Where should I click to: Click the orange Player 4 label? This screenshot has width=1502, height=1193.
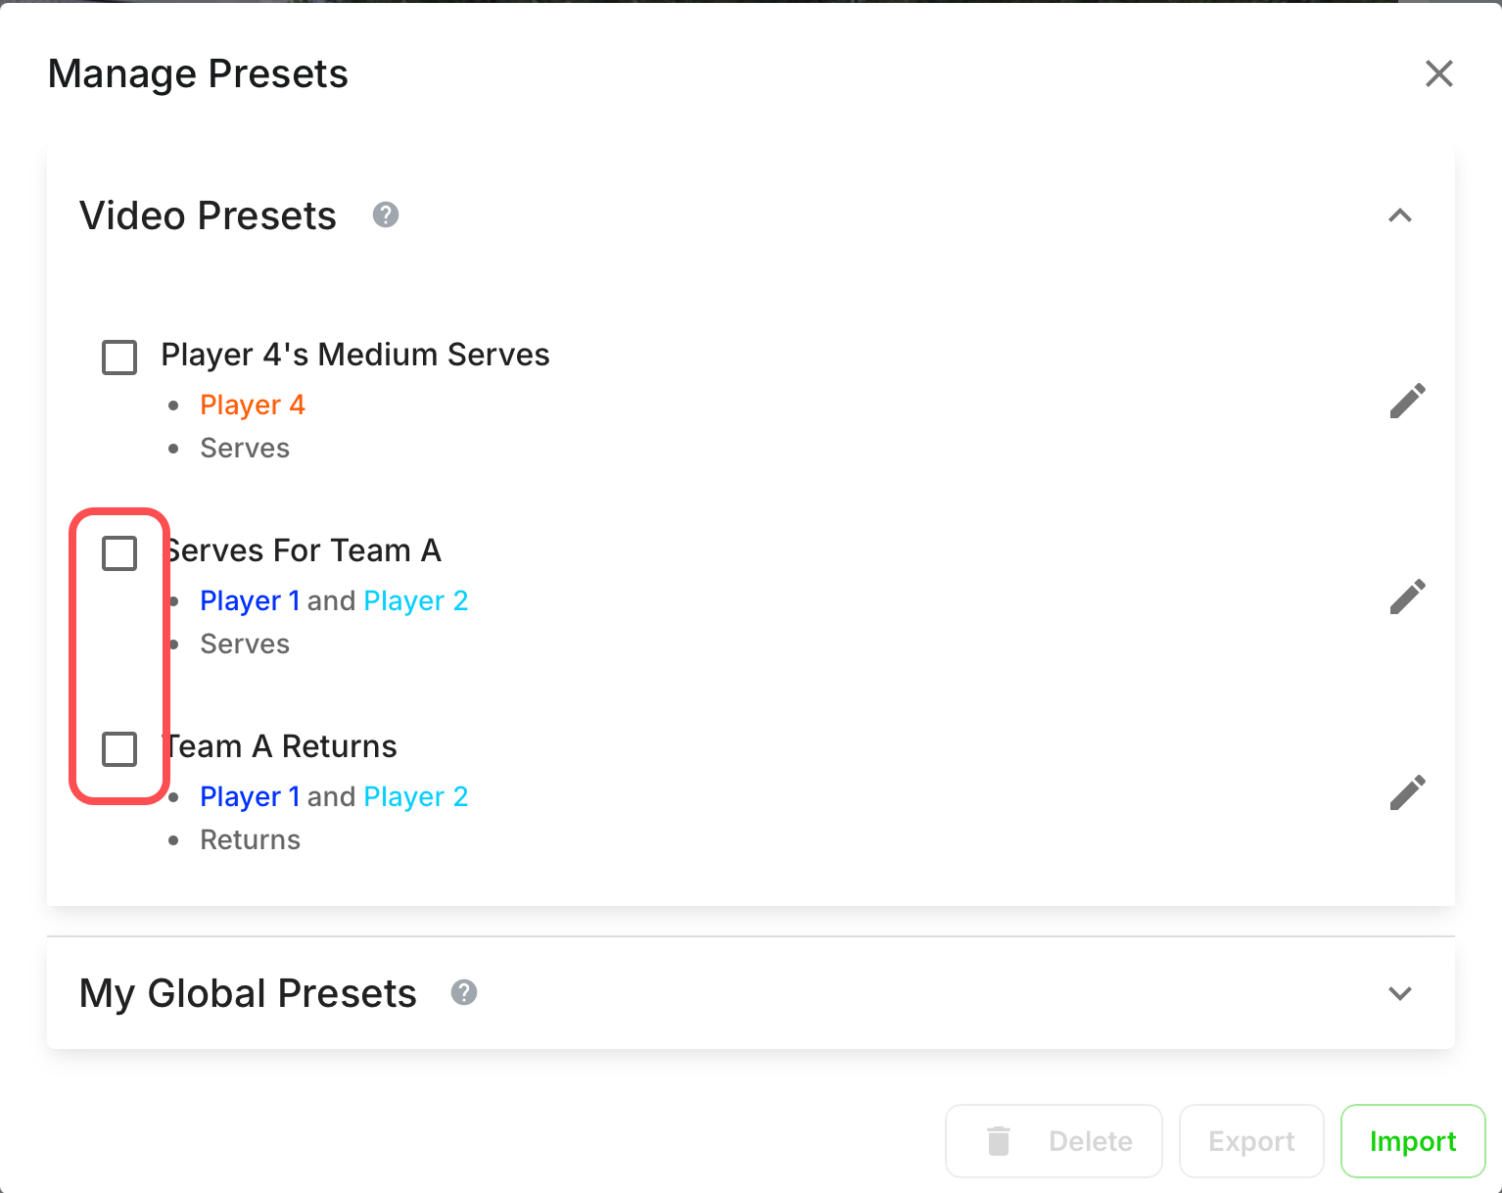pyautogui.click(x=253, y=405)
